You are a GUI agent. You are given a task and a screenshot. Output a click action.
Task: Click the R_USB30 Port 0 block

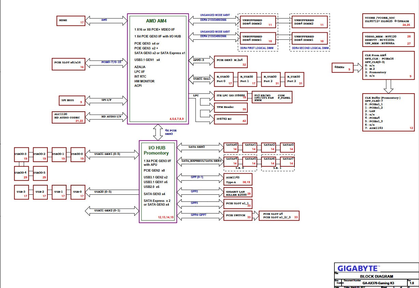224,79
